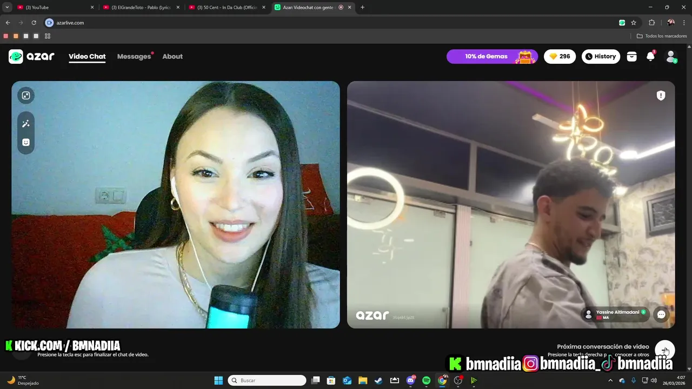Open the History panel

(x=601, y=56)
